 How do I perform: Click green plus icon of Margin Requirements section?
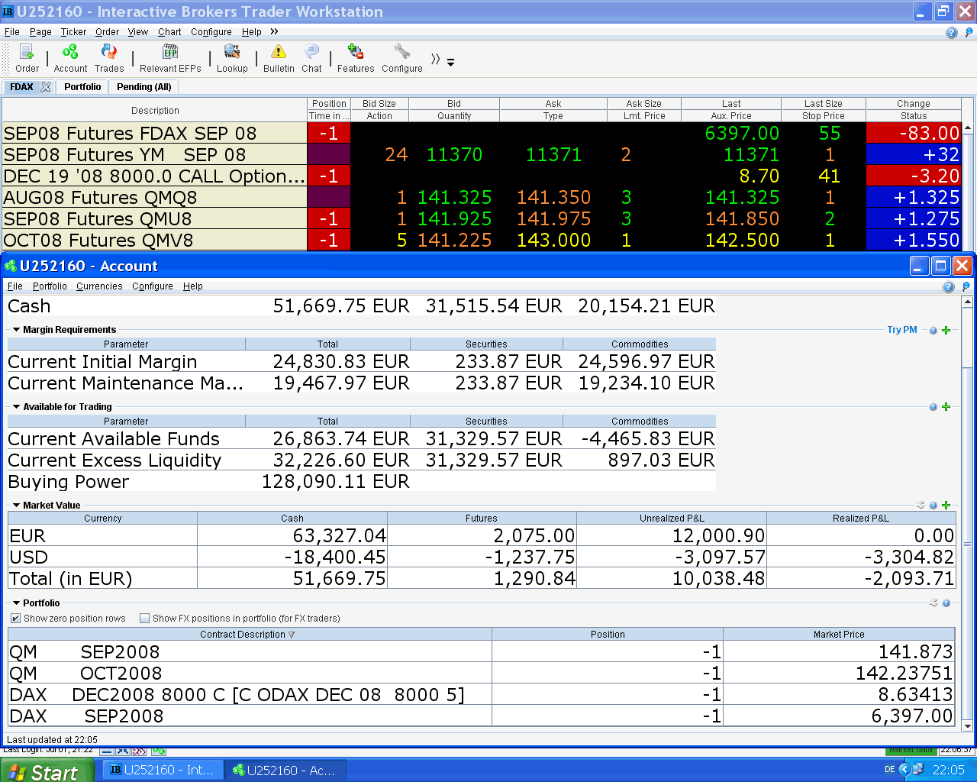tap(946, 331)
